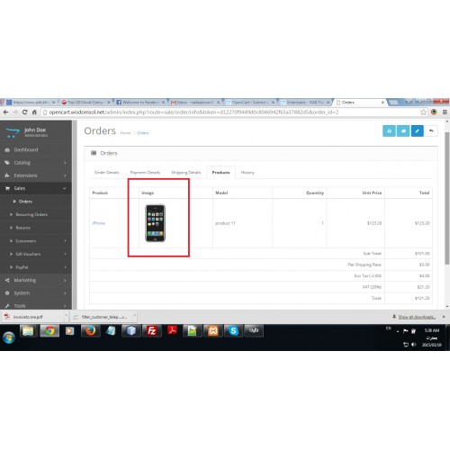
Task: Expand the Marketing sidebar menu
Action: (x=36, y=280)
